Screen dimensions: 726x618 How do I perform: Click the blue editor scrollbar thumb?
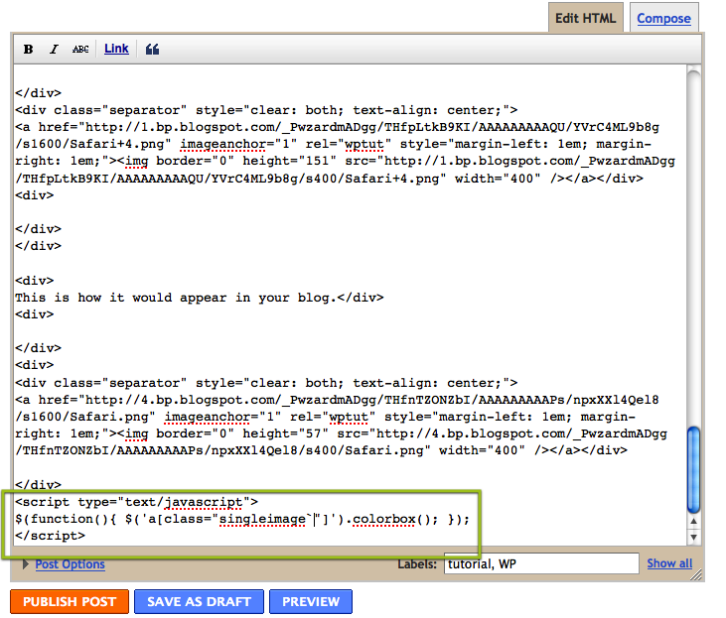693,470
